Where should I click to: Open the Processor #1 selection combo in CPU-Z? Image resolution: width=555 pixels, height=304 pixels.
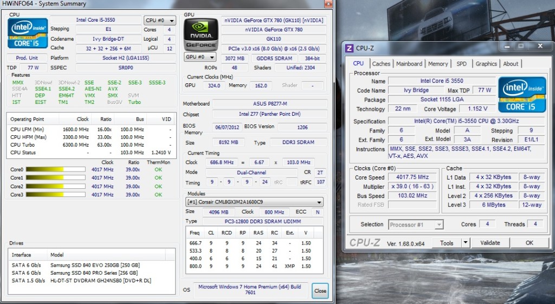[x=416, y=224]
